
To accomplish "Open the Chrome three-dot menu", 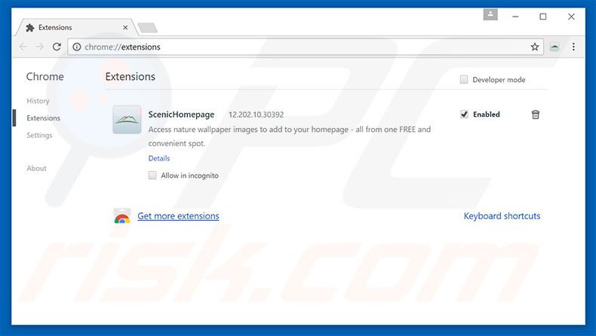I will pos(573,47).
